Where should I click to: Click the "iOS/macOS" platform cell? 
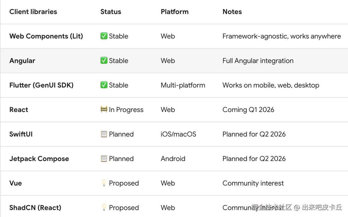point(178,134)
